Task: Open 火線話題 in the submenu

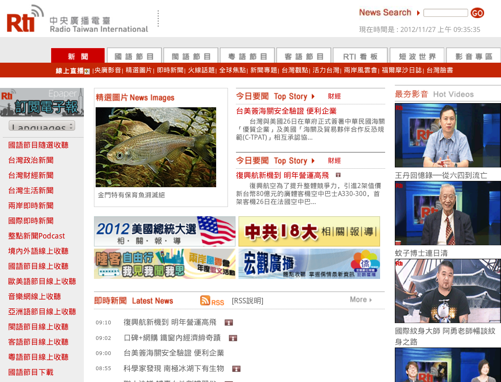Action: click(201, 70)
